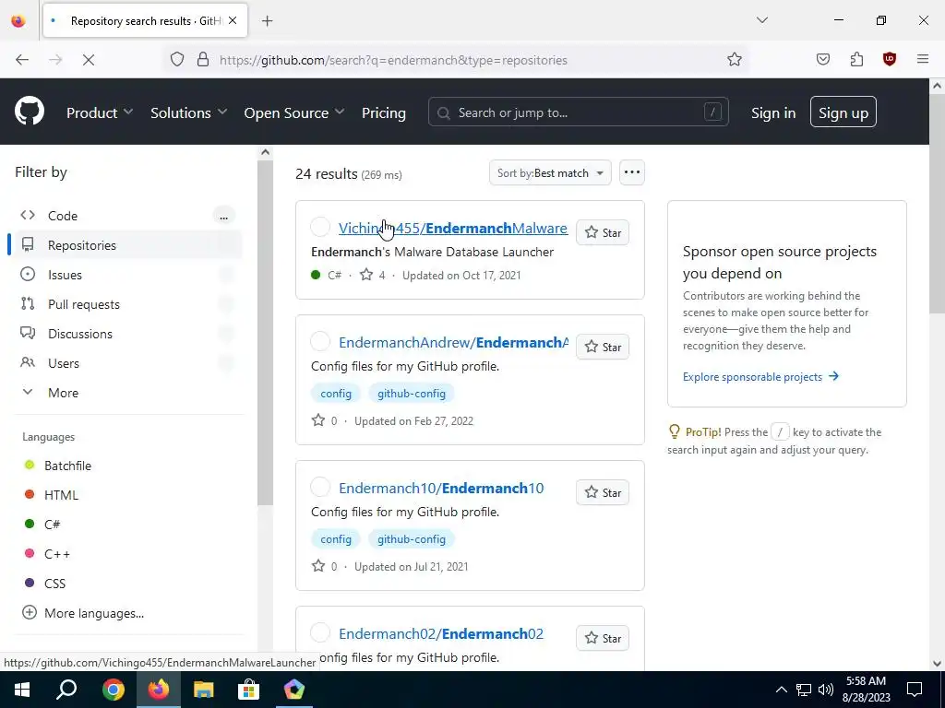The width and height of the screenshot is (945, 708).
Task: Open the list all tabs dropdown arrow
Action: (761, 20)
